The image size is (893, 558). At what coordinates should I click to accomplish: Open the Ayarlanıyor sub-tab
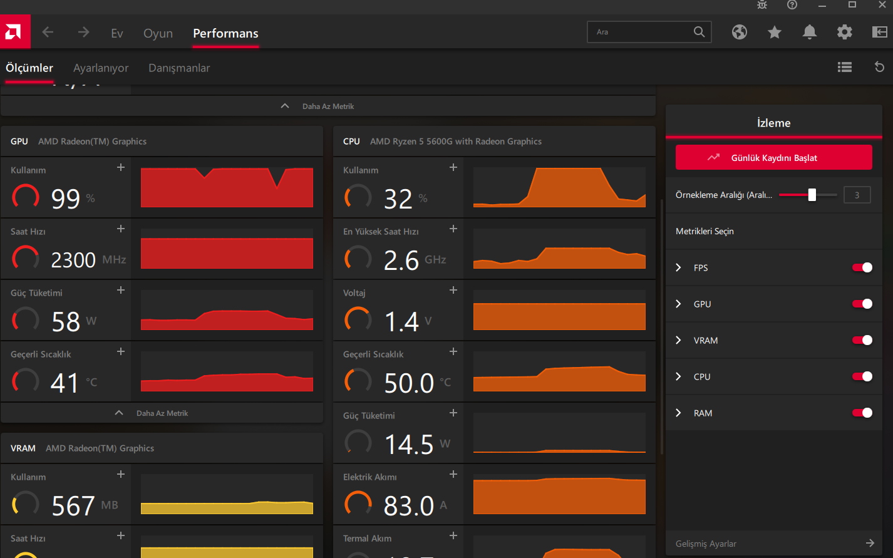101,68
